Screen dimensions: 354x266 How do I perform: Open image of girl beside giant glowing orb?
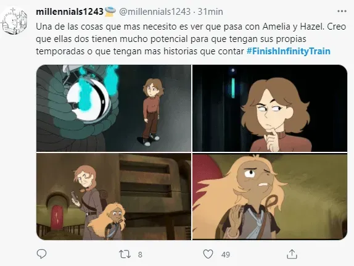(113, 108)
